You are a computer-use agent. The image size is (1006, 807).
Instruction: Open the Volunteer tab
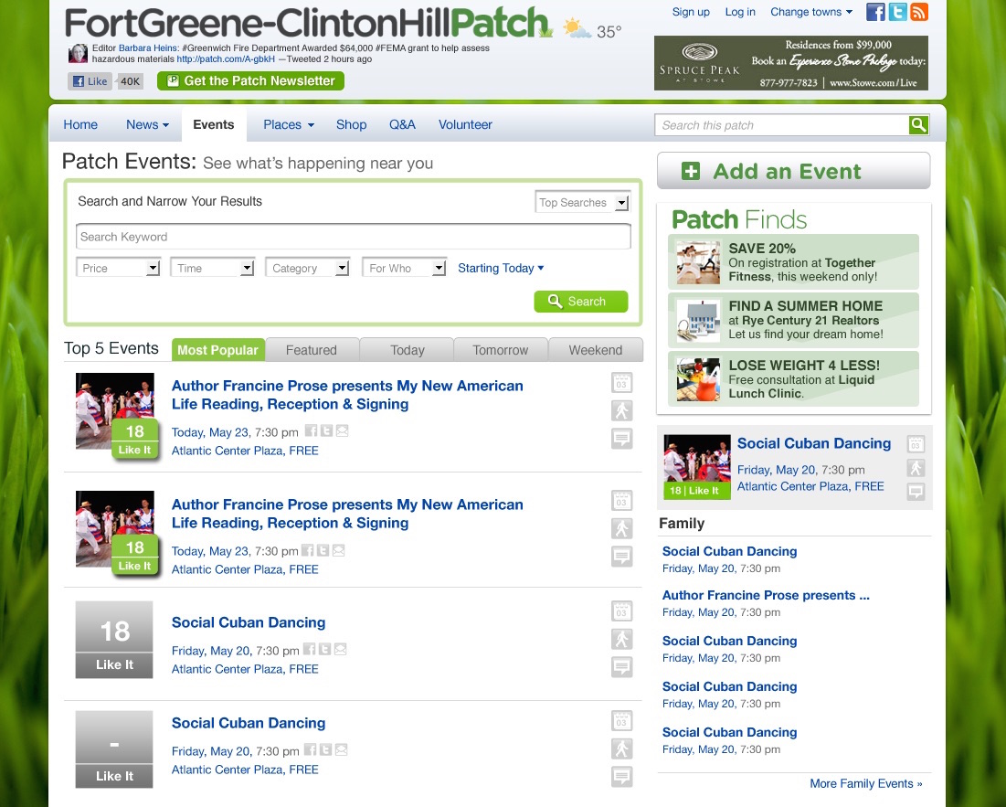click(x=465, y=124)
